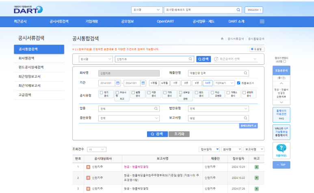Toggle 창크기 변경시 UI고정 checkbox
Screen dimensions: 314x193
tap(285, 62)
